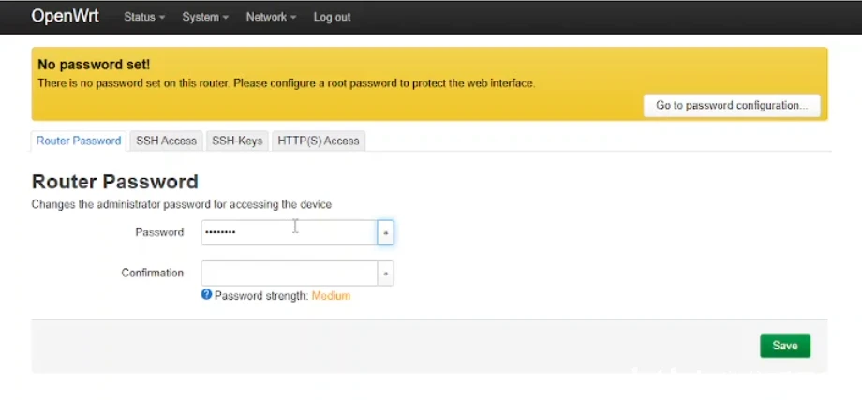
Task: Toggle reveal for the Password field
Action: click(385, 232)
